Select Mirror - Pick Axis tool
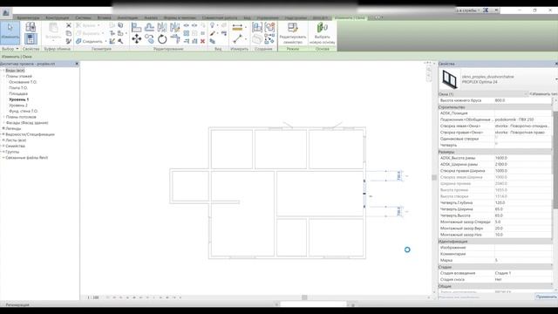 pos(162,27)
